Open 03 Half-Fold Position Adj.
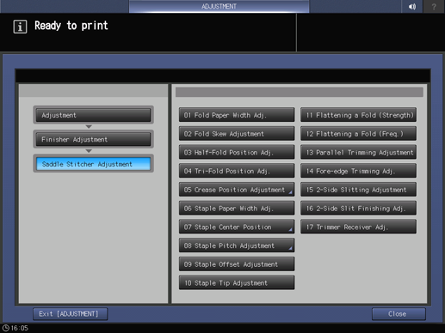Viewport: 445px width, 333px height. pyautogui.click(x=237, y=152)
